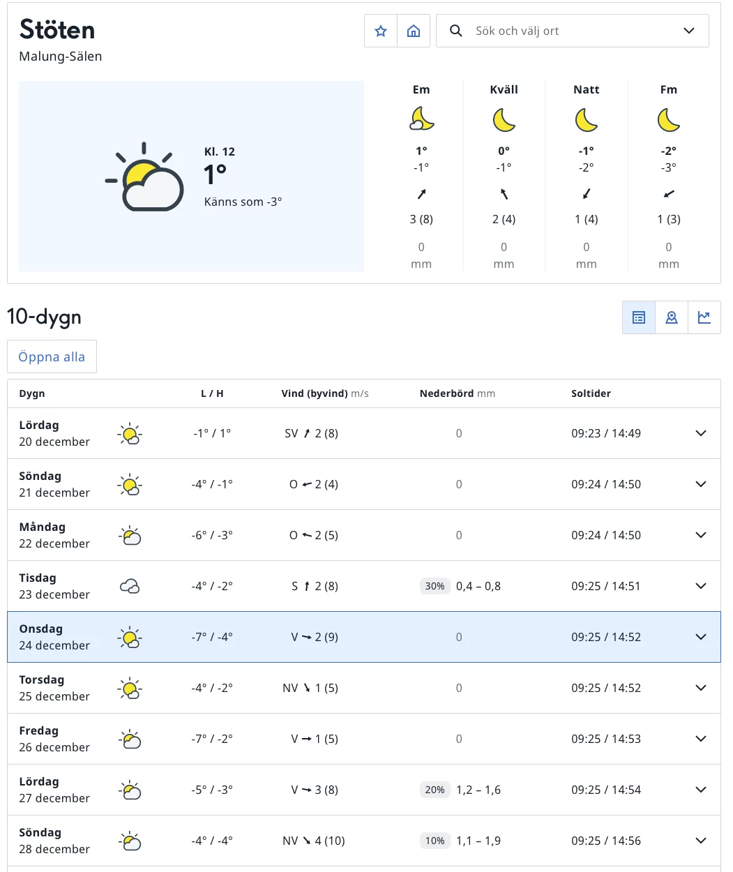Switch to the map pin view icon
733x872 pixels.
(671, 317)
